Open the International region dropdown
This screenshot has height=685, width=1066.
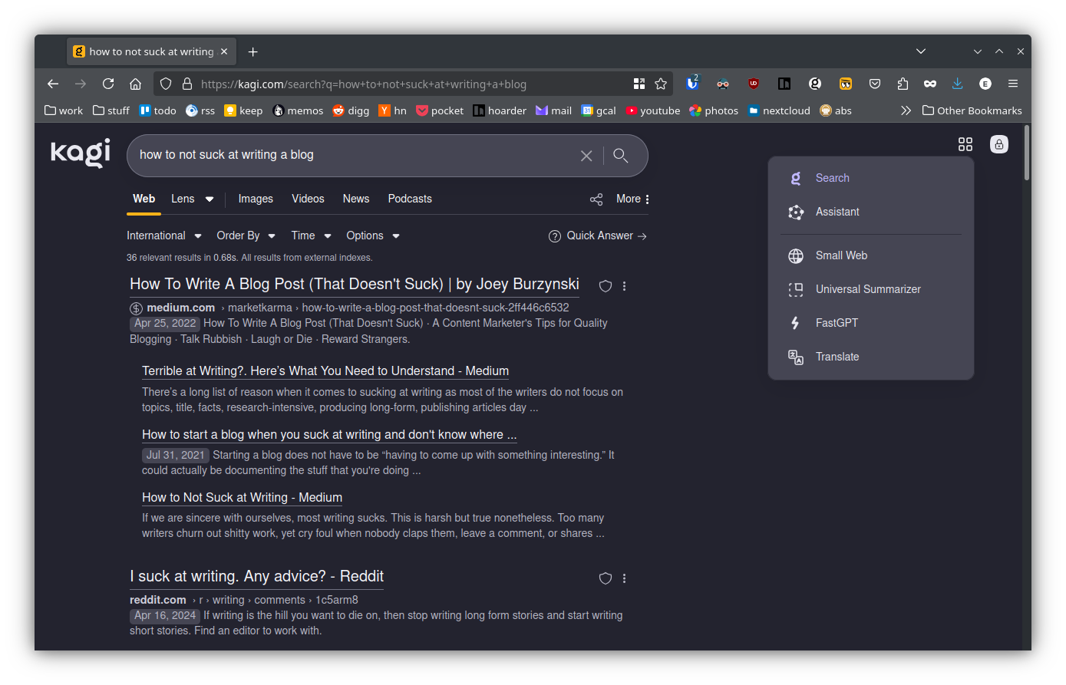pos(164,235)
